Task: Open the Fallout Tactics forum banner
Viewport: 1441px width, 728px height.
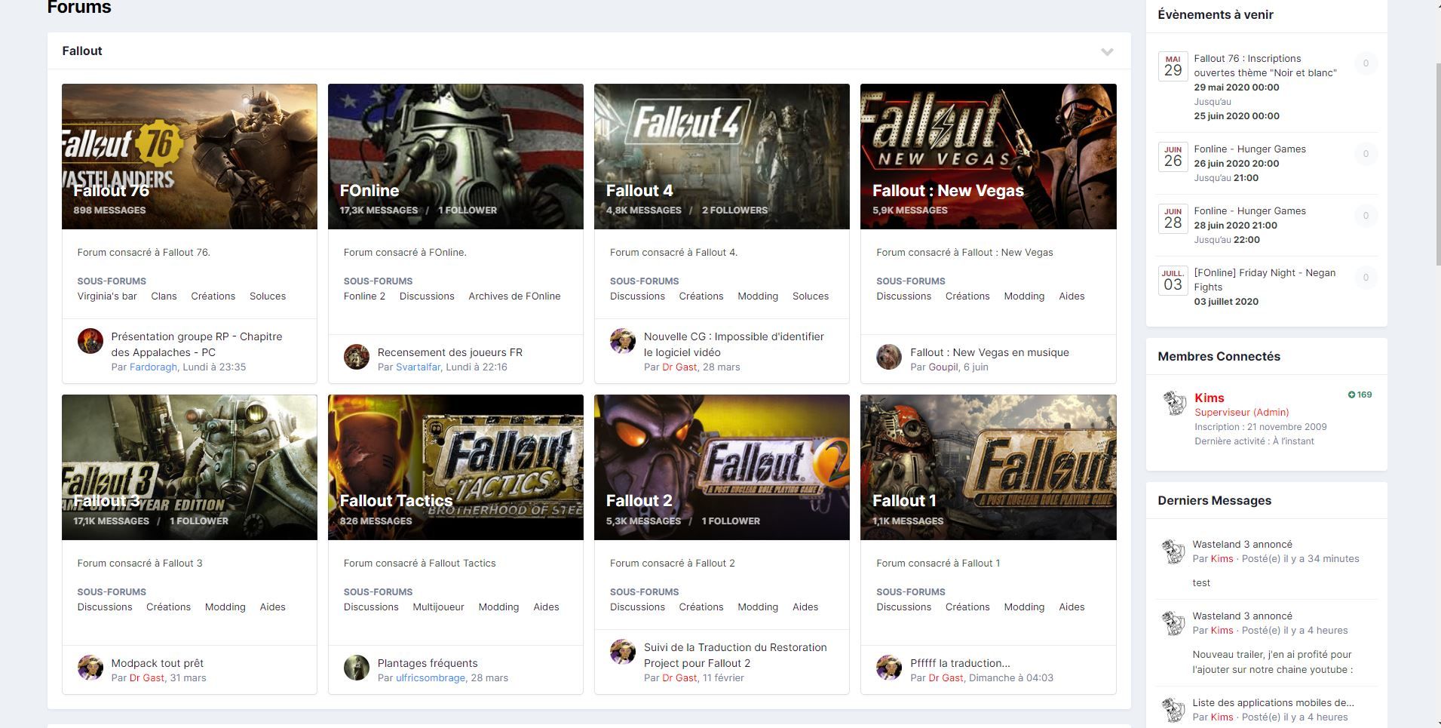Action: pos(455,468)
